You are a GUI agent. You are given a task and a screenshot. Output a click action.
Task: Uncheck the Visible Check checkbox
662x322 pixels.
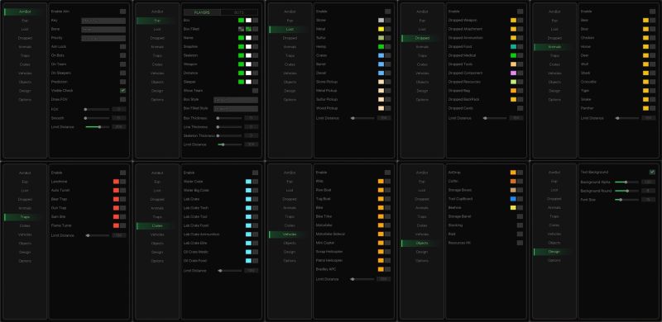coord(122,91)
